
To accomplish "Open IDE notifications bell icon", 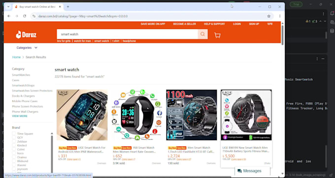I will [x=332, y=14].
